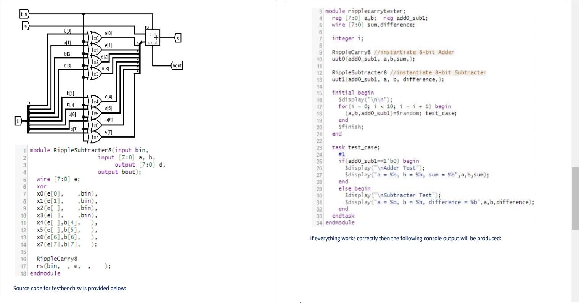Select the a input port symbol
Viewport: 579px width, 303px height.
pyautogui.click(x=25, y=26)
